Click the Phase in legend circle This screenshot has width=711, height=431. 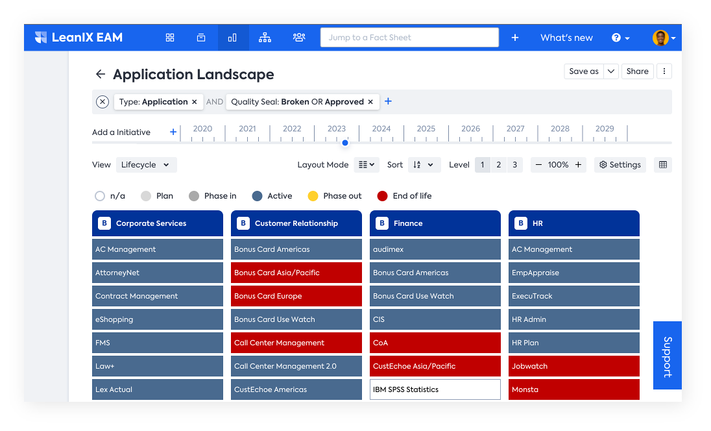(x=193, y=196)
